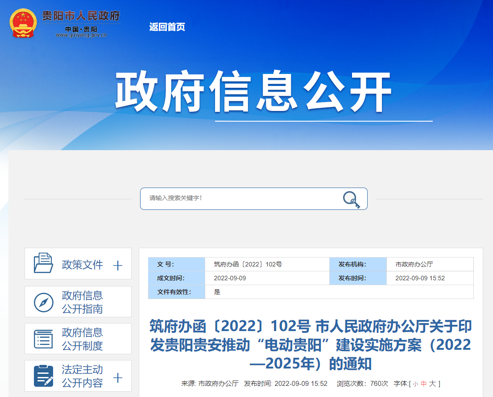This screenshot has height=397, width=493.
Task: Open 法定主动公开内容 section
Action: [x=83, y=376]
